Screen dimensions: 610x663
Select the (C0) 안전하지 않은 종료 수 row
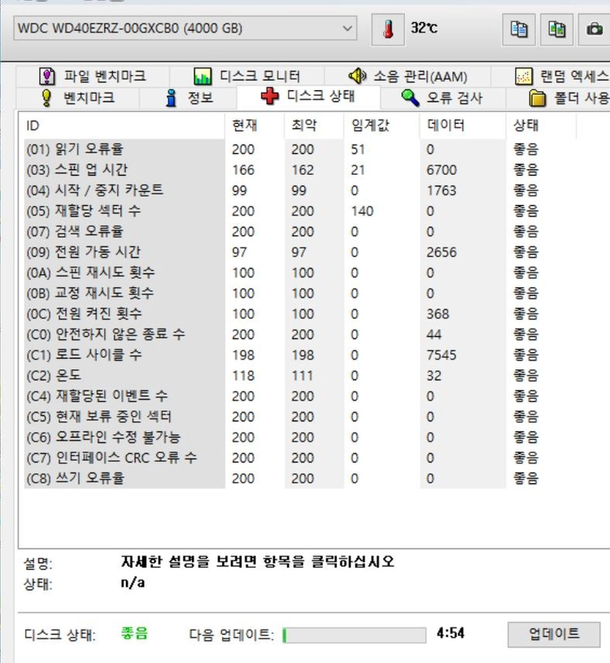click(300, 334)
